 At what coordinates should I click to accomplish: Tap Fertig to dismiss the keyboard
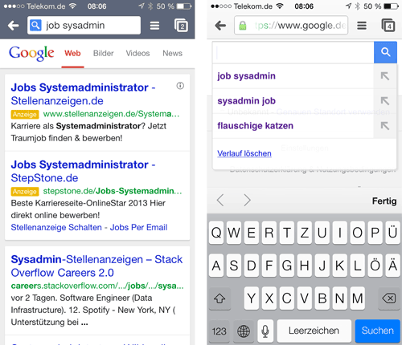(x=384, y=201)
